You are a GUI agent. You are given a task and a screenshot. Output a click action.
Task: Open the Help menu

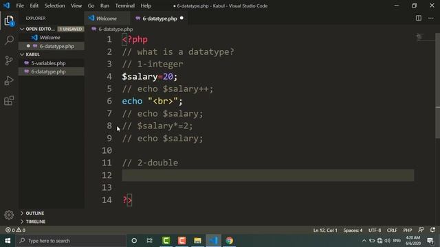pyautogui.click(x=146, y=5)
